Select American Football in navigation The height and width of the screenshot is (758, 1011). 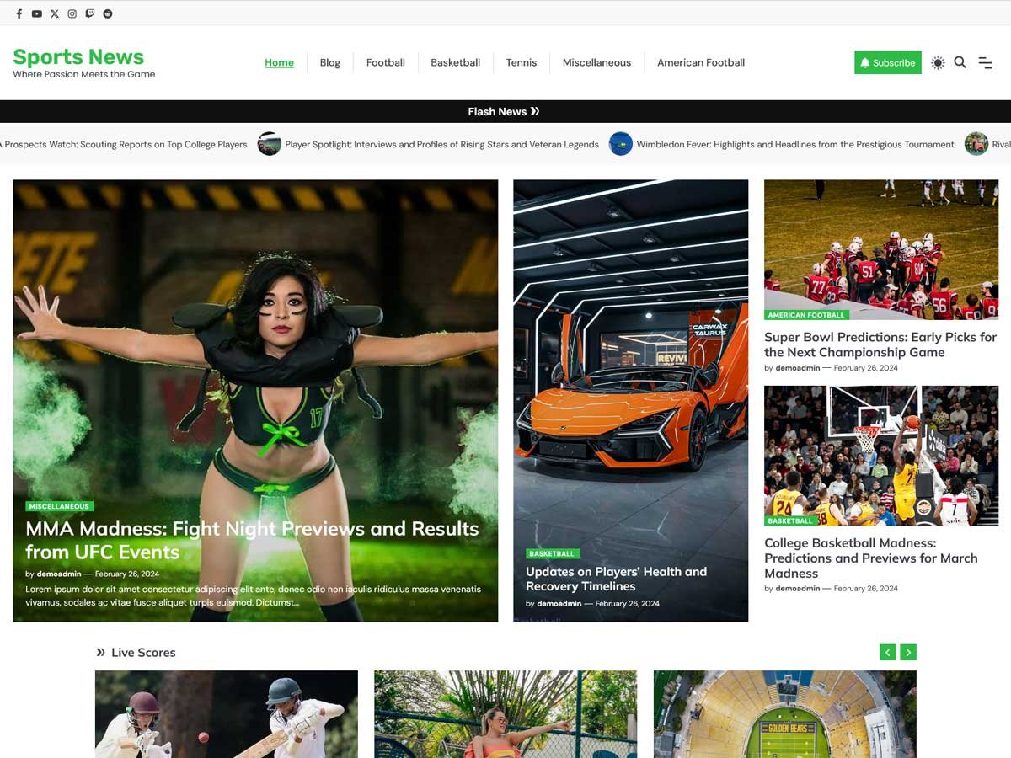[700, 62]
